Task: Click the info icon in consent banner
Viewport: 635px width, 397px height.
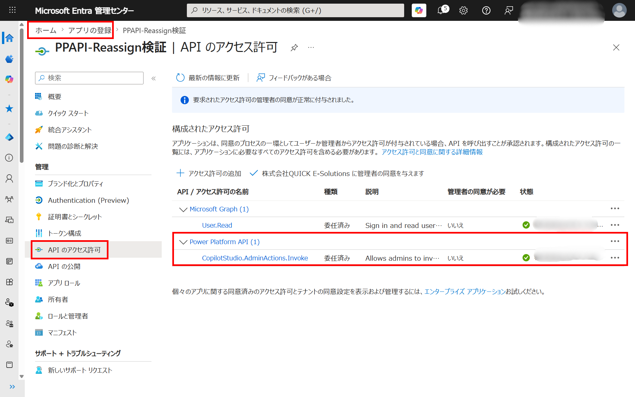Action: [x=184, y=100]
